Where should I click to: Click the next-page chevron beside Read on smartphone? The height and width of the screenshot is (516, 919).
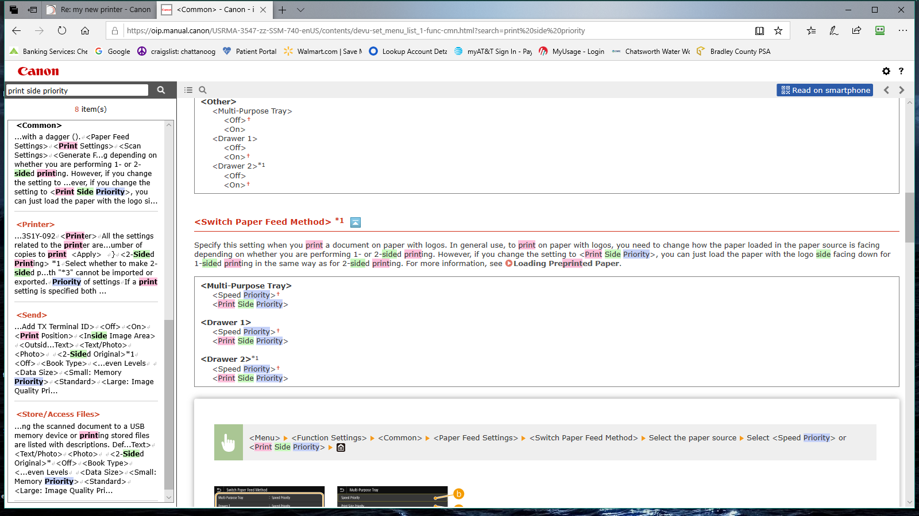pos(901,90)
